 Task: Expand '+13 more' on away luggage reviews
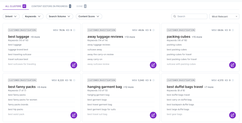point(130,37)
